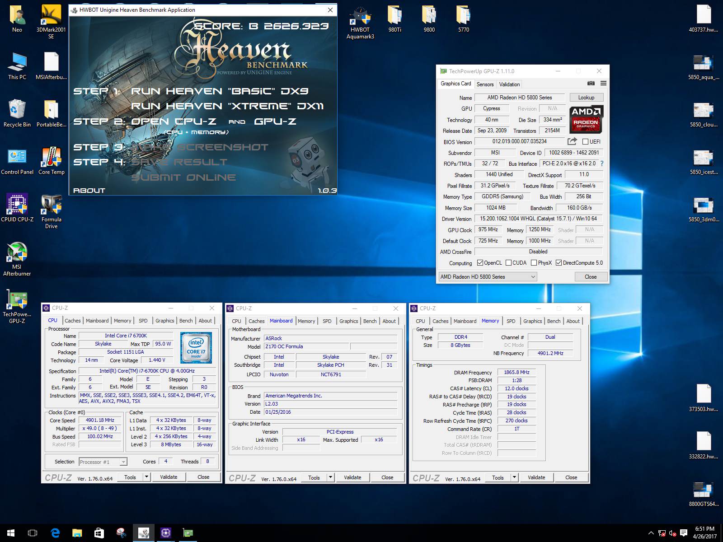Open File Explorer from the taskbar
Screen dimensions: 723x542
[77, 533]
